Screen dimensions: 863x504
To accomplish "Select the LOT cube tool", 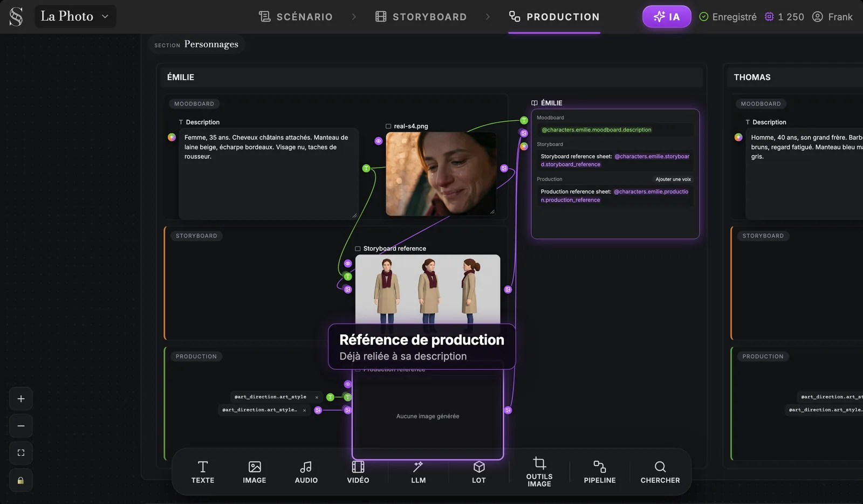I will point(479,472).
